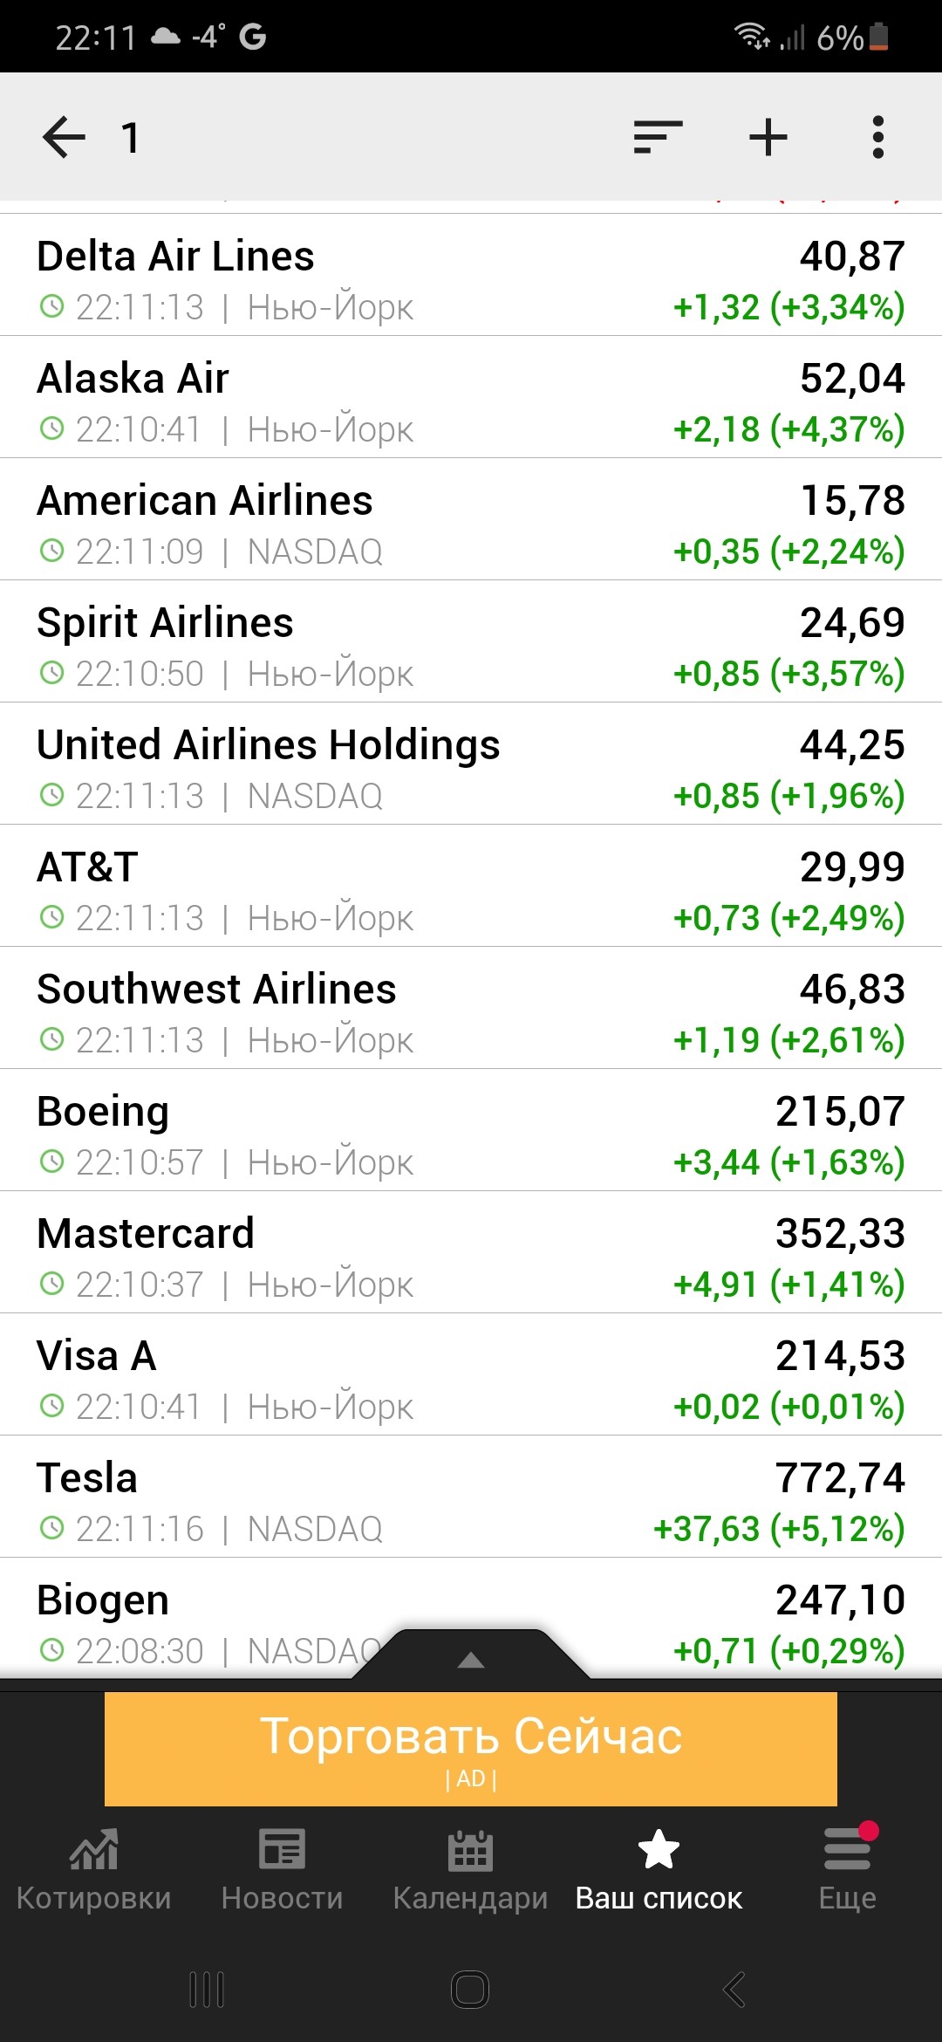Screen dimensions: 942x2042
Task: Open the three-dot overflow menu
Action: coord(877,138)
